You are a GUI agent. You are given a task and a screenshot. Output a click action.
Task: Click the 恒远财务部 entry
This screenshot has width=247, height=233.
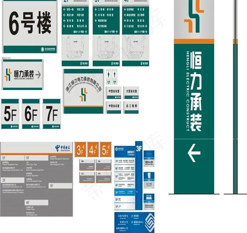(102, 20)
